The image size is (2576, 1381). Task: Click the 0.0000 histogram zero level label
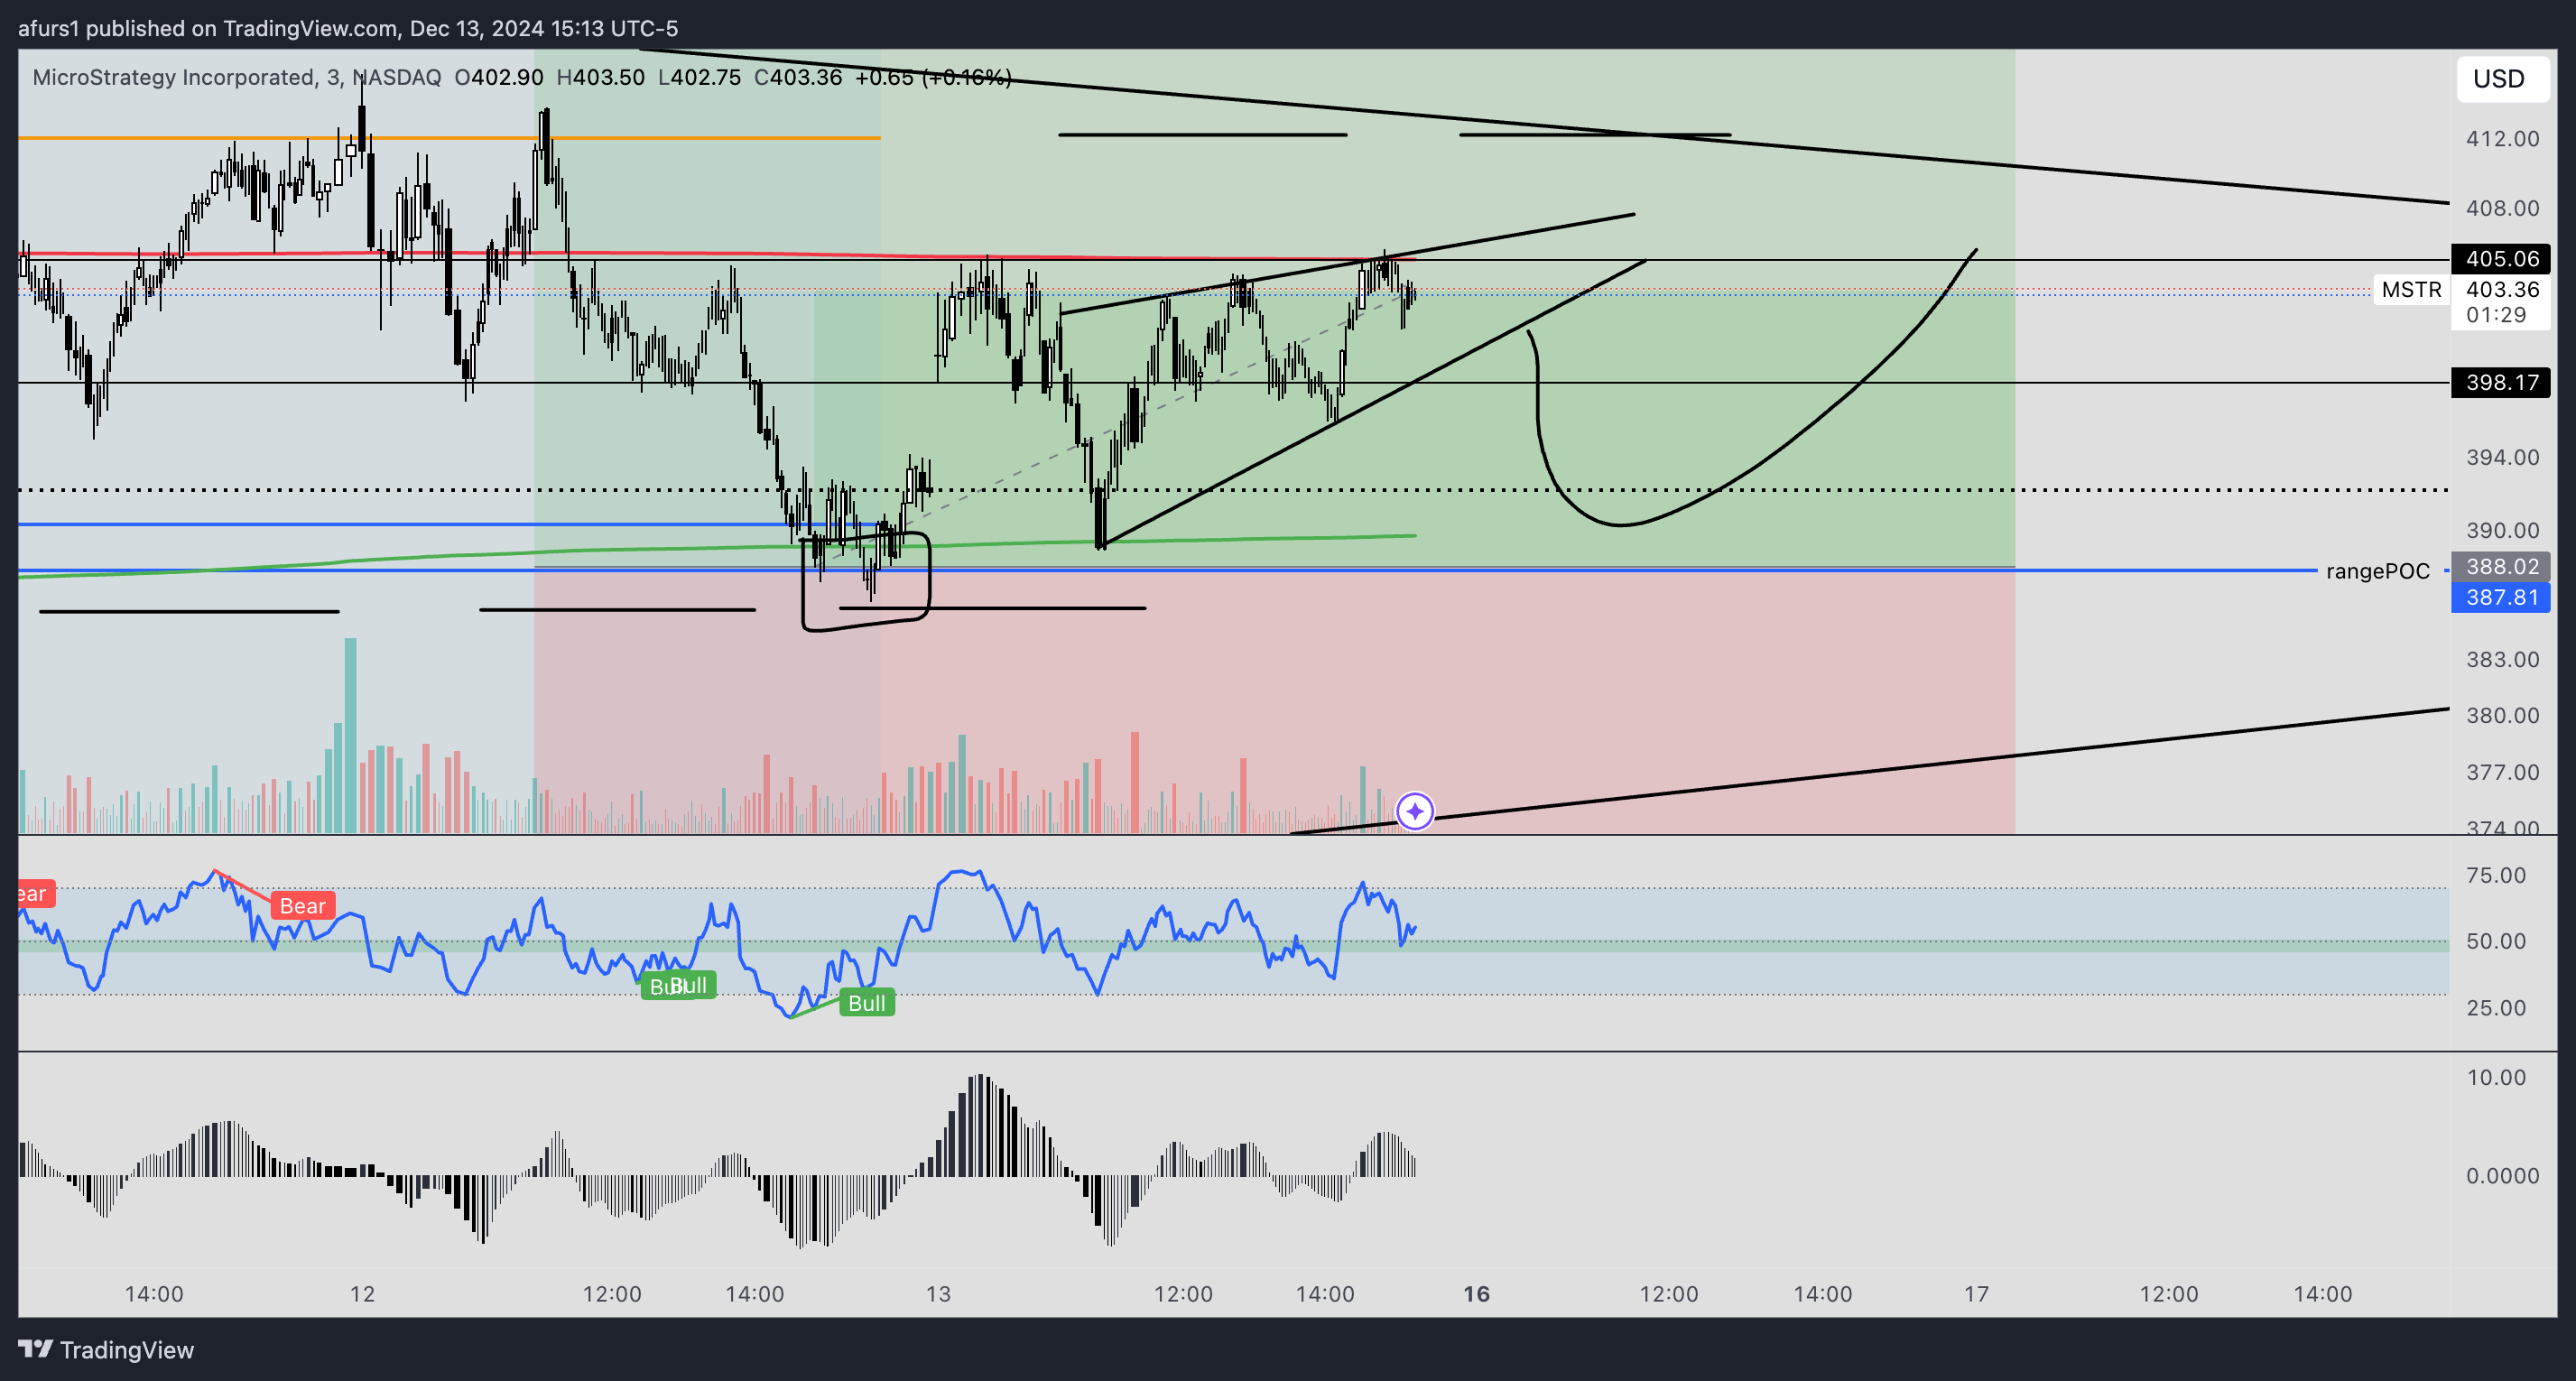click(2502, 1175)
